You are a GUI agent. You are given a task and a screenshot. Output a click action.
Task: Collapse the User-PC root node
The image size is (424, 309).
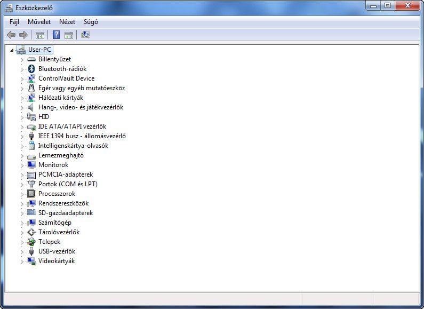click(12, 50)
